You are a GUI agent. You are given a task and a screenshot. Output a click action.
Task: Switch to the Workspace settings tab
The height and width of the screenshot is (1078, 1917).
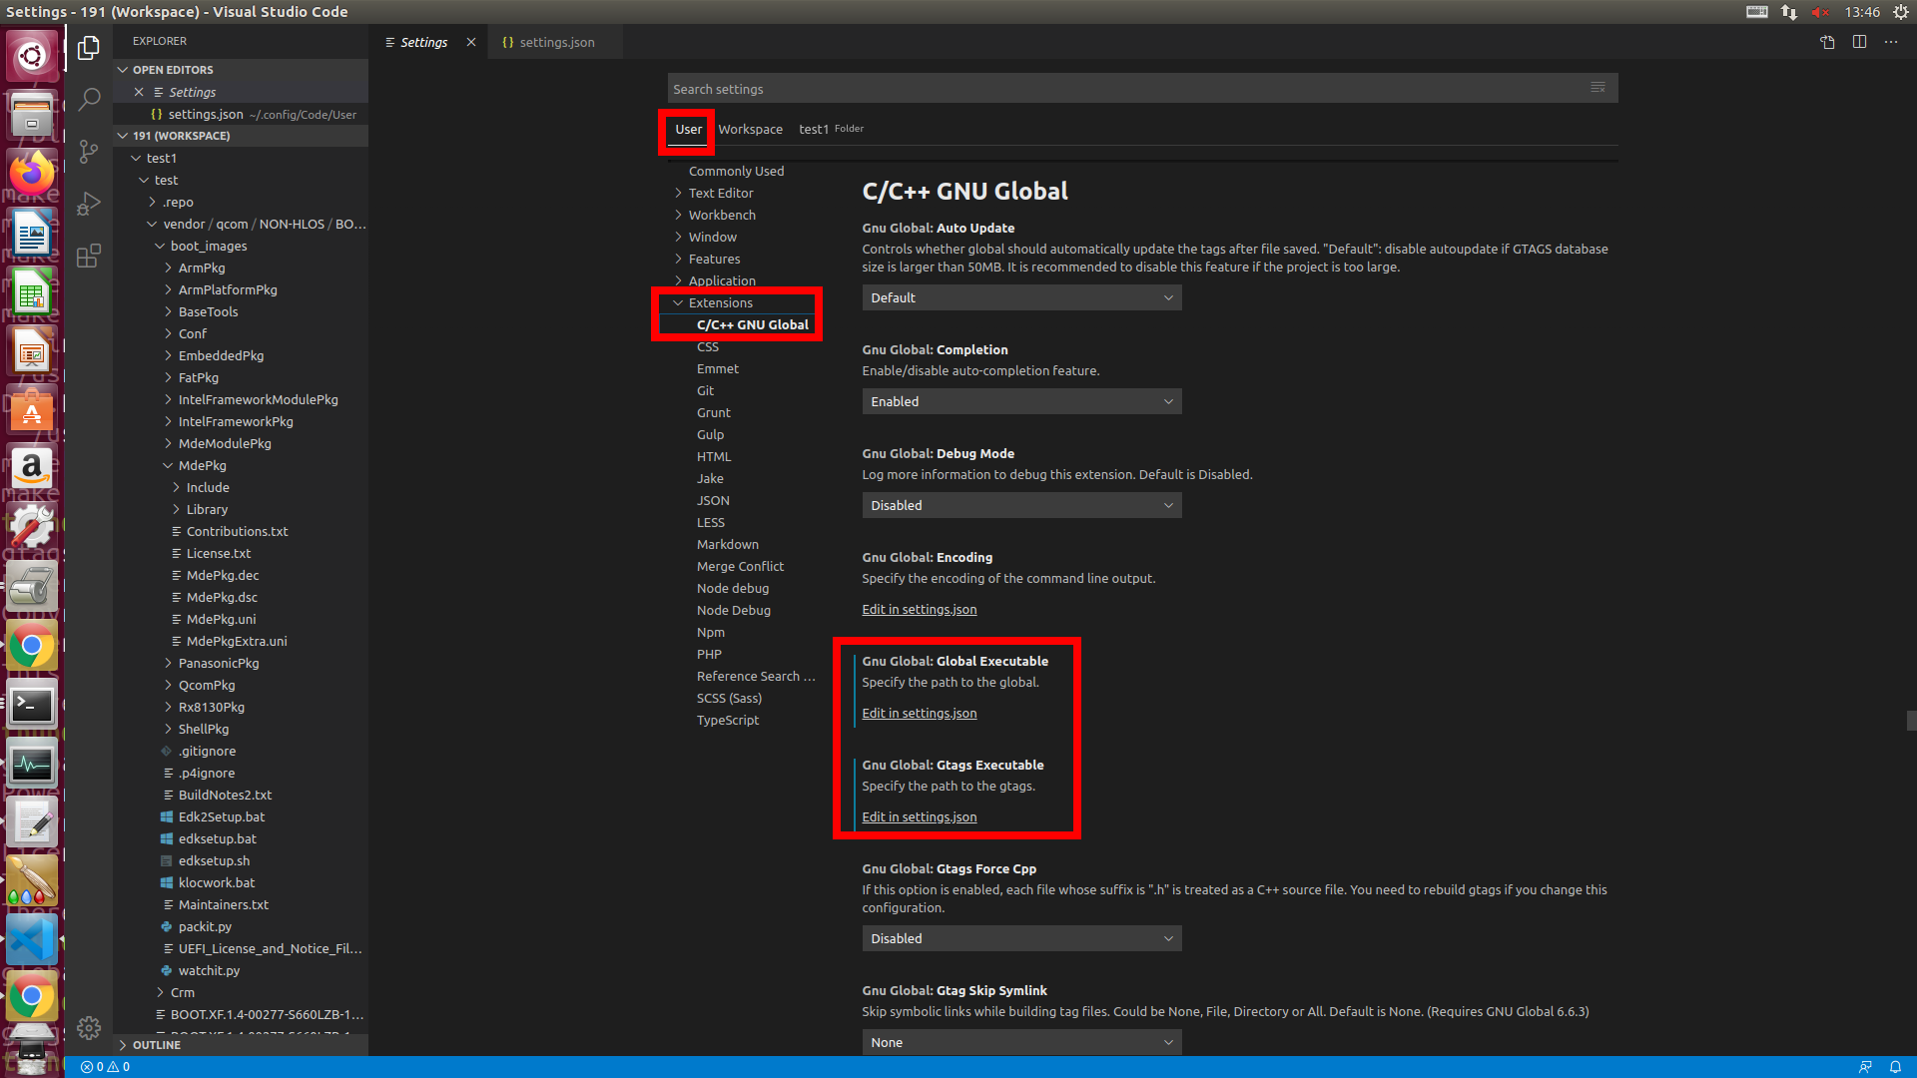[750, 130]
